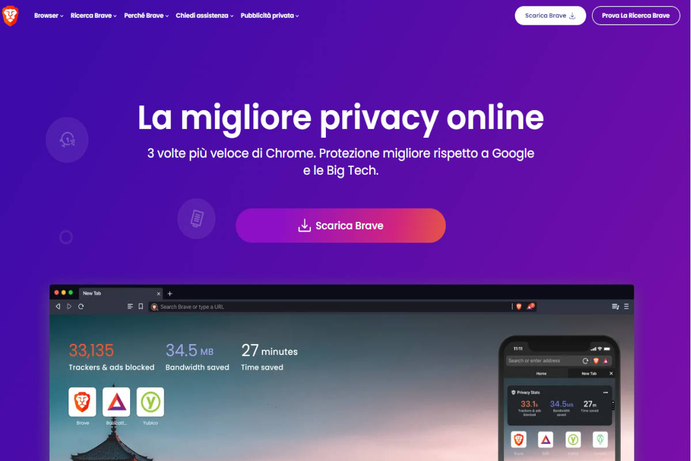This screenshot has height=461, width=691.
Task: Open the Pubblicità privata menu
Action: (x=269, y=16)
